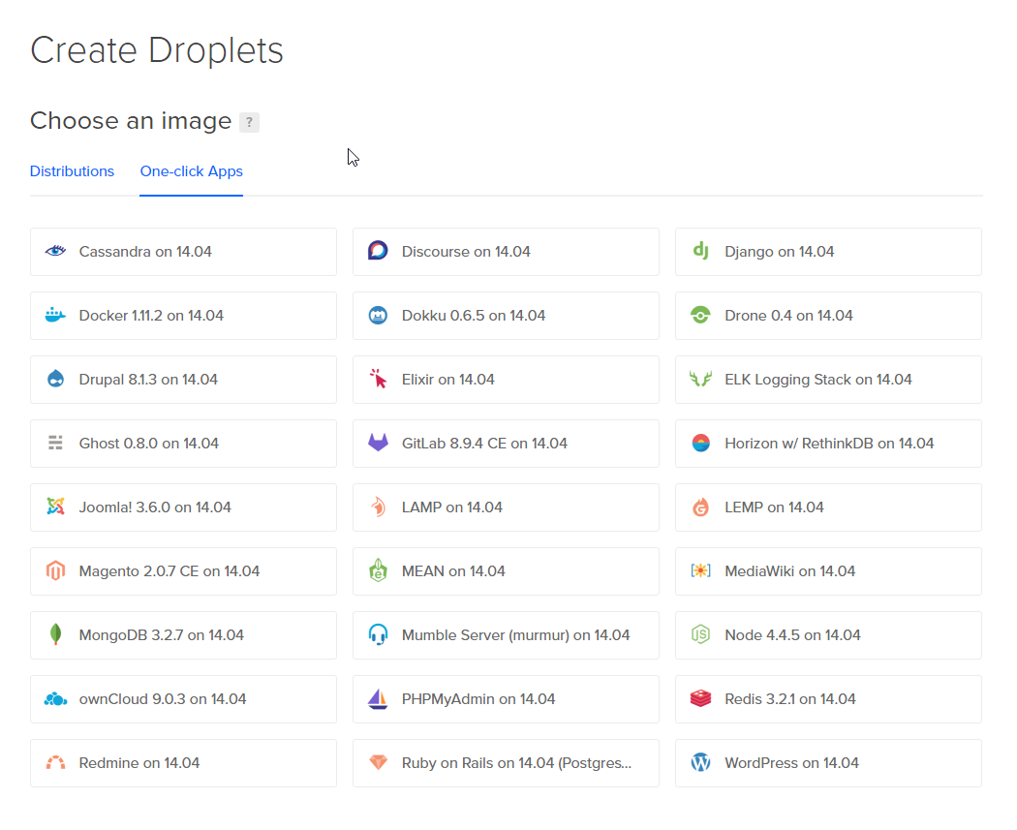Click the Ghost lines icon
1017x830 pixels.
pos(56,443)
